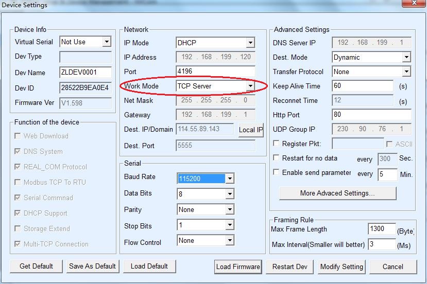This screenshot has height=284, width=427.
Task: Expand the Transfer Protocol dropdown
Action: (406, 72)
